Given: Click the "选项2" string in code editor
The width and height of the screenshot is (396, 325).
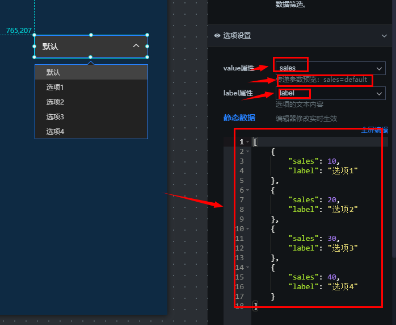Looking at the screenshot, I should (x=343, y=210).
